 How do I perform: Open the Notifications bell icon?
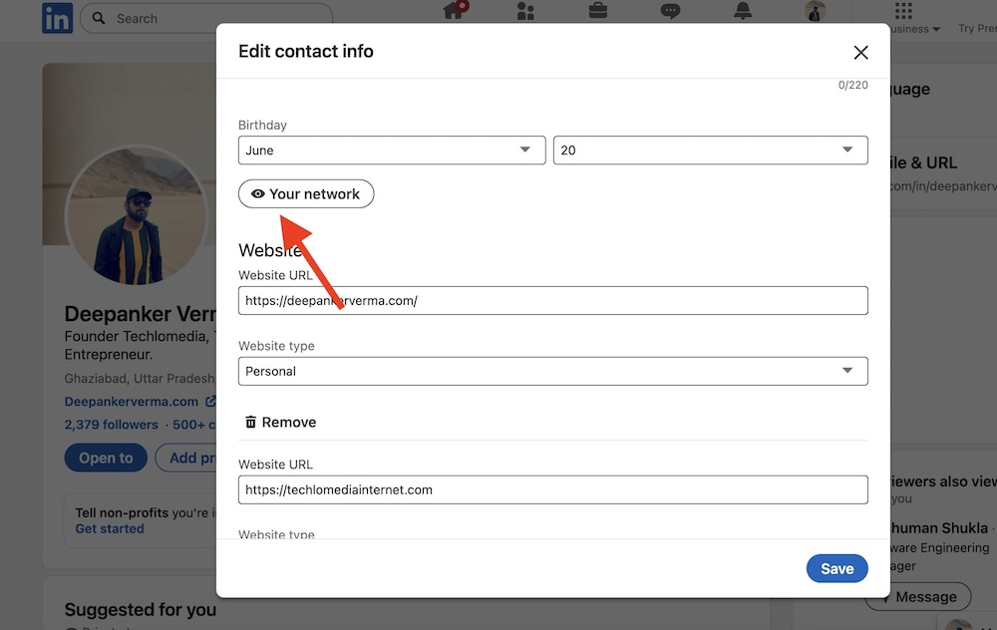click(x=743, y=11)
